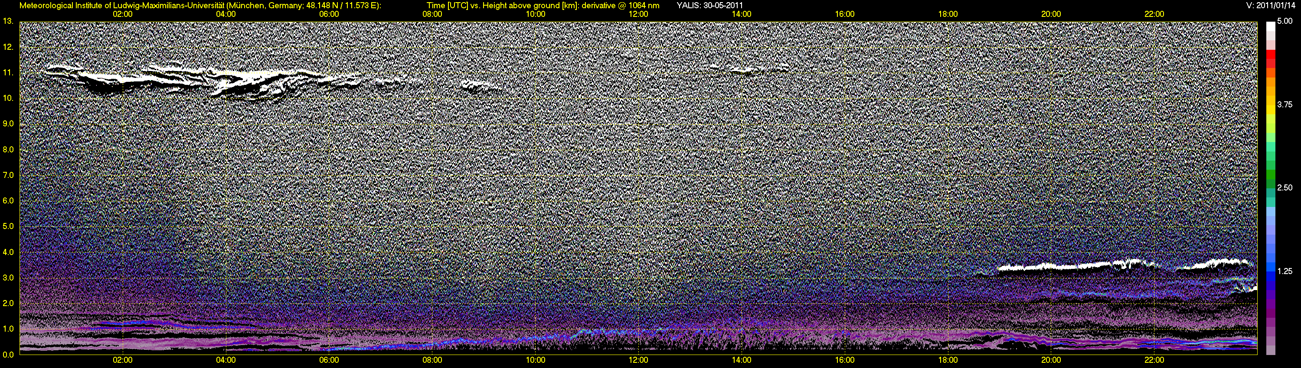Viewport: 1301px width, 368px height.
Task: Click 18:00 on the lower time axis
Action: click(948, 361)
